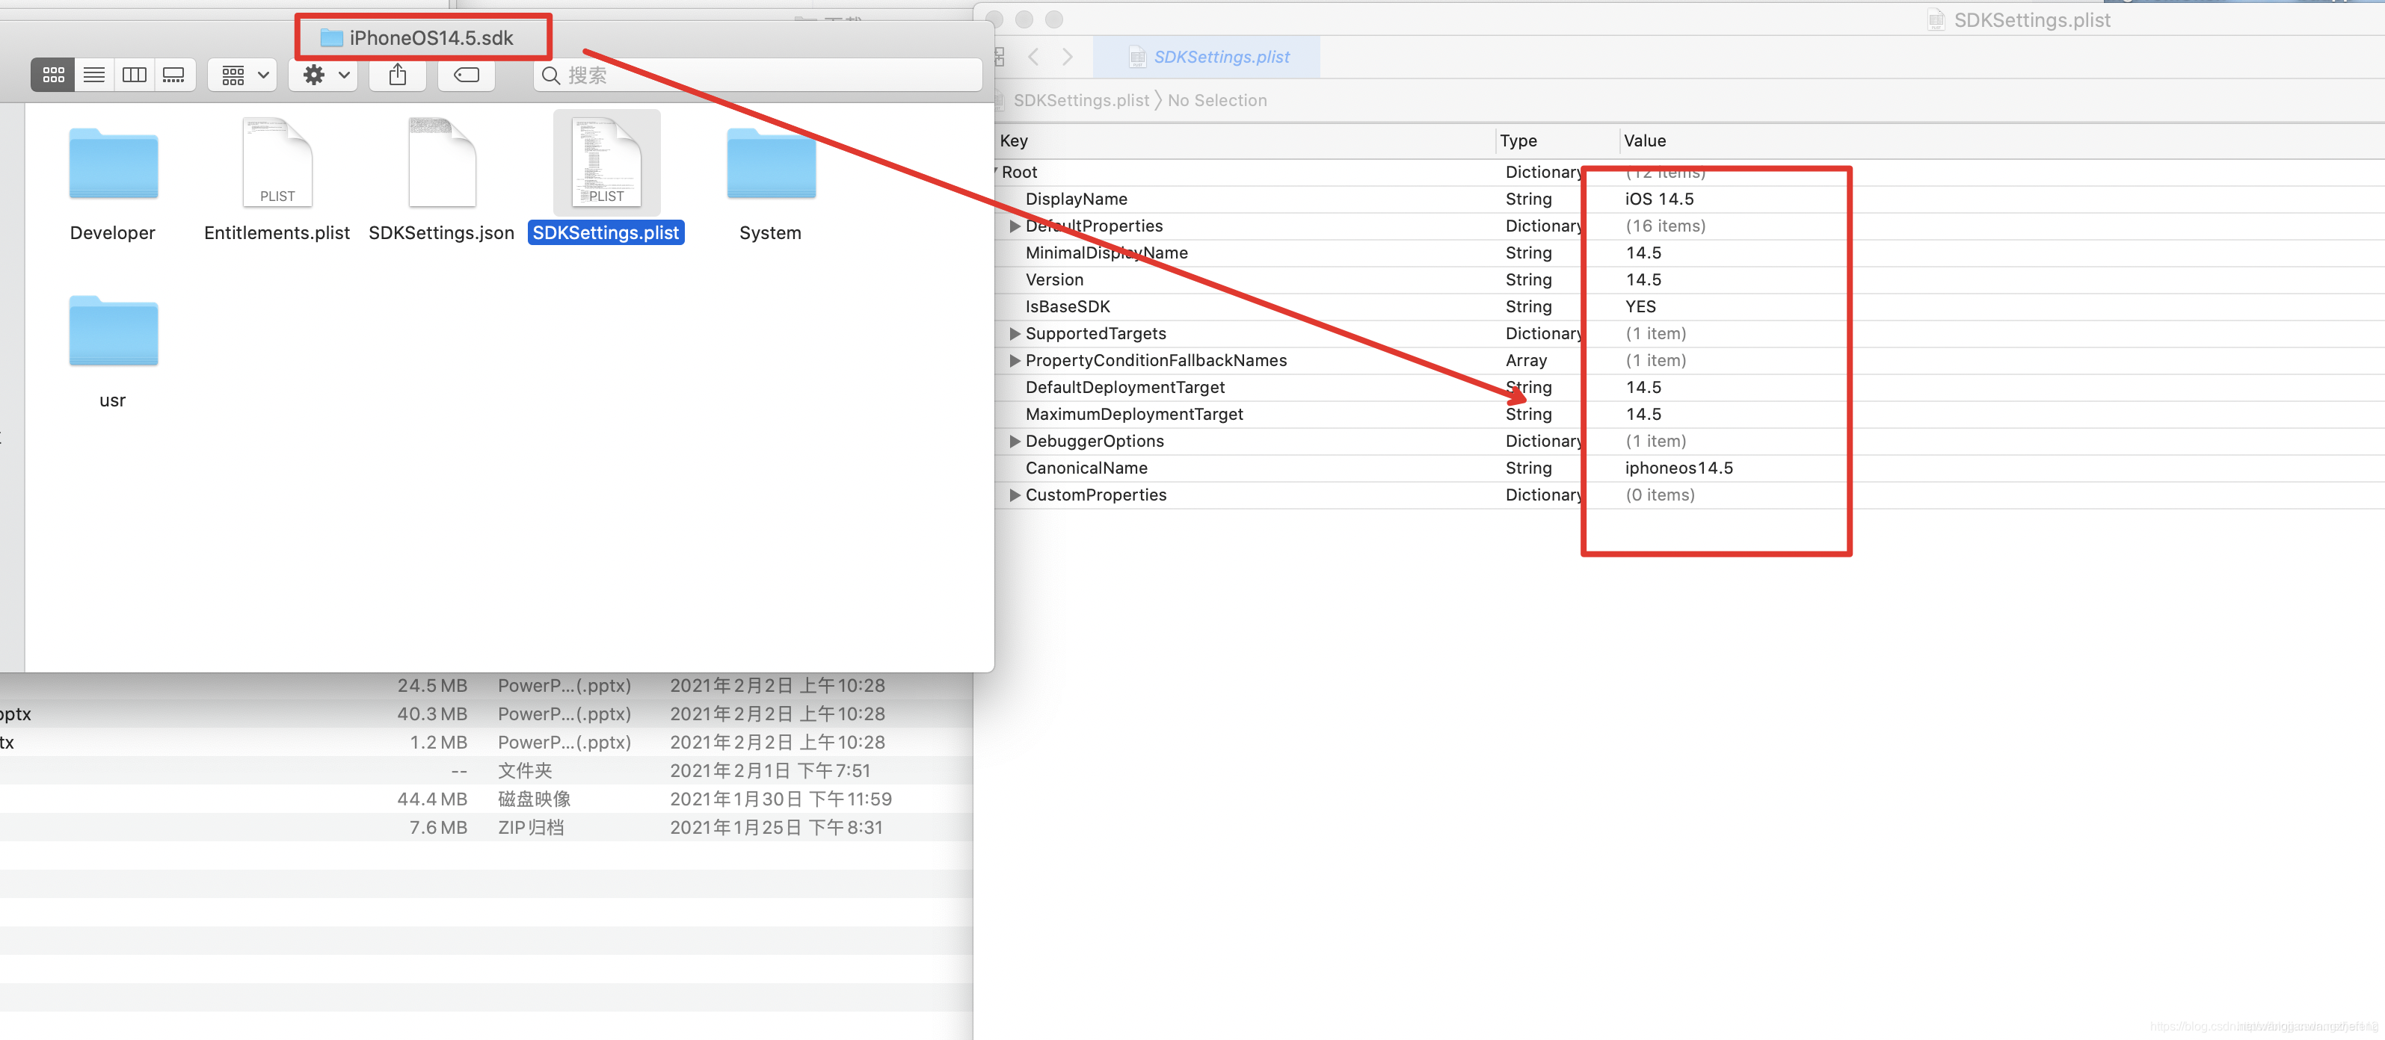Click the SDKSettings.plist file icon in Xcode's title bar
Viewport: 2385px width, 1040px height.
[x=1936, y=20]
